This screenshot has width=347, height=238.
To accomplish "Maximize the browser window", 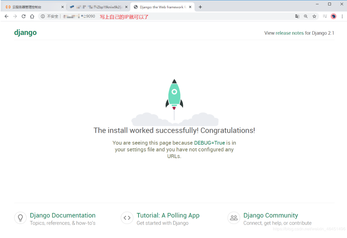I will [x=330, y=4].
